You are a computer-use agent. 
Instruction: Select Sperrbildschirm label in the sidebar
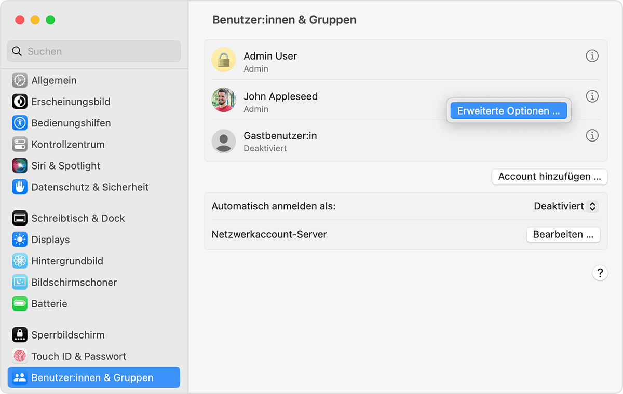[68, 335]
